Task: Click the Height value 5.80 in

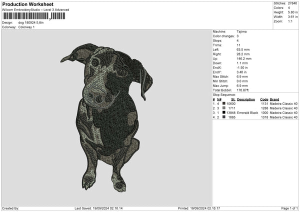Action: (x=292, y=12)
